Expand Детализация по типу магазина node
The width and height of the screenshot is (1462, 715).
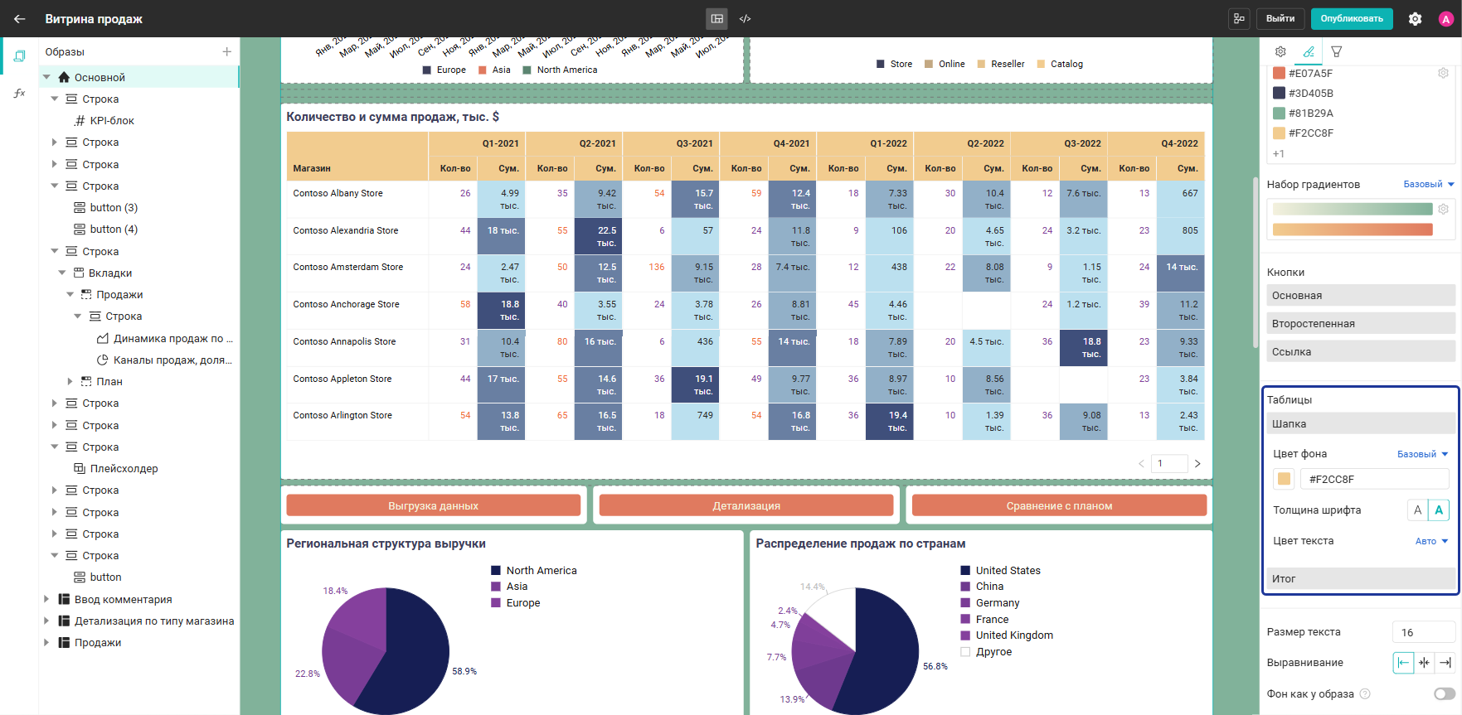47,621
